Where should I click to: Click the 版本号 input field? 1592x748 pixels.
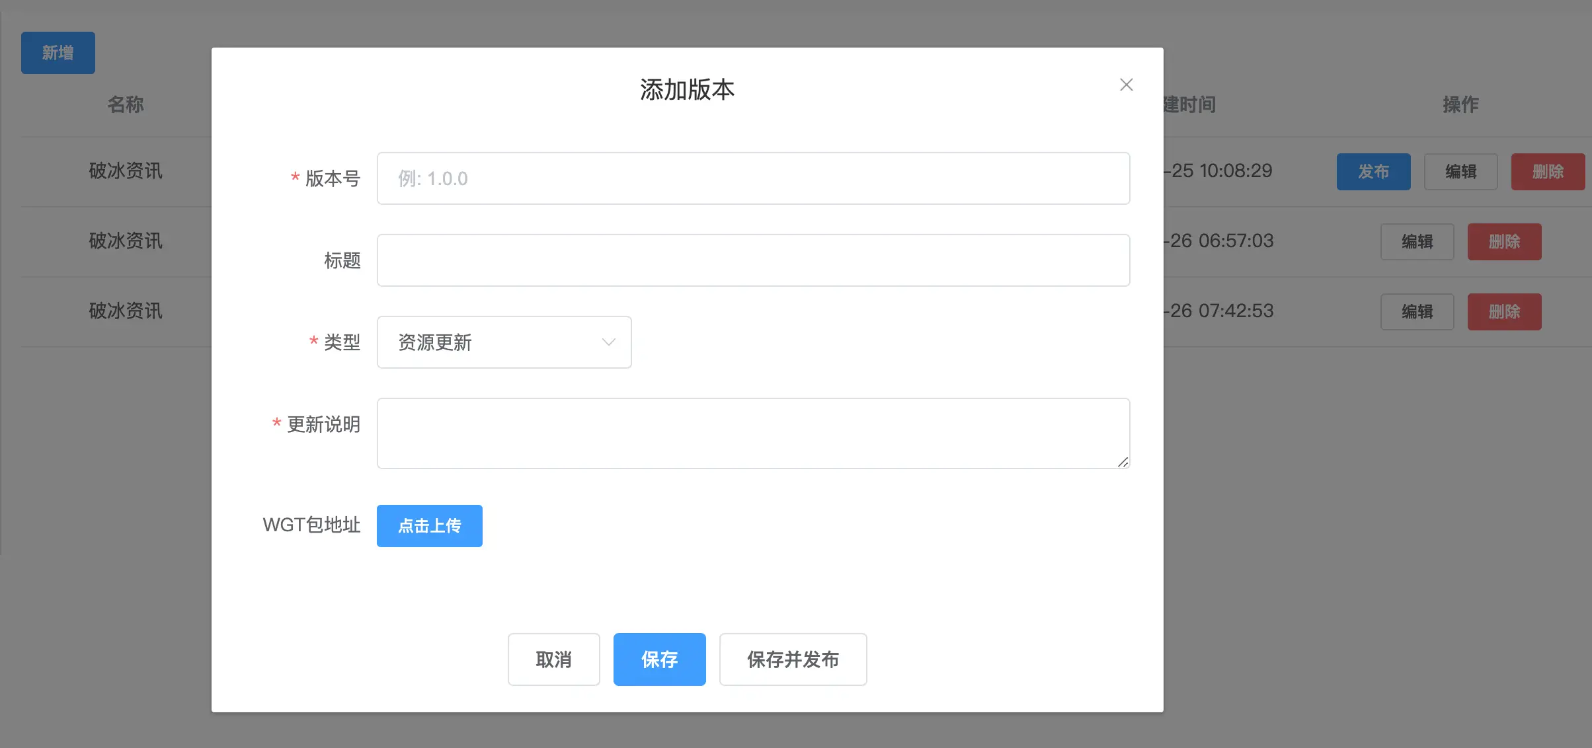752,178
